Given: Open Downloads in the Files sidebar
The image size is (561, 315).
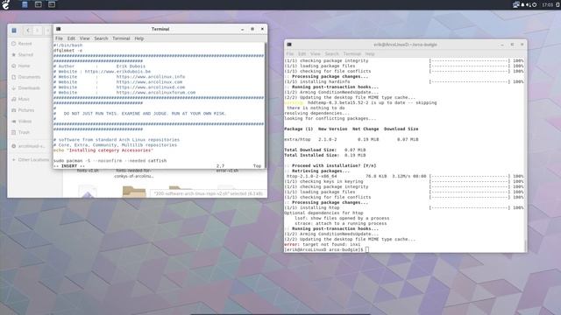Looking at the screenshot, I should click(x=29, y=87).
